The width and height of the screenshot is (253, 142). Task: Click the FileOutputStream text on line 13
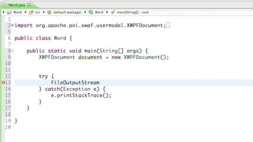(75, 82)
